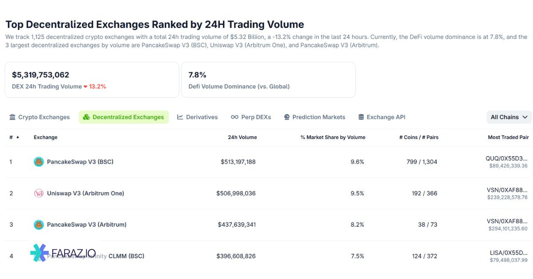The height and width of the screenshot is (279, 533).
Task: Open the All Chains dropdown
Action: pyautogui.click(x=509, y=117)
